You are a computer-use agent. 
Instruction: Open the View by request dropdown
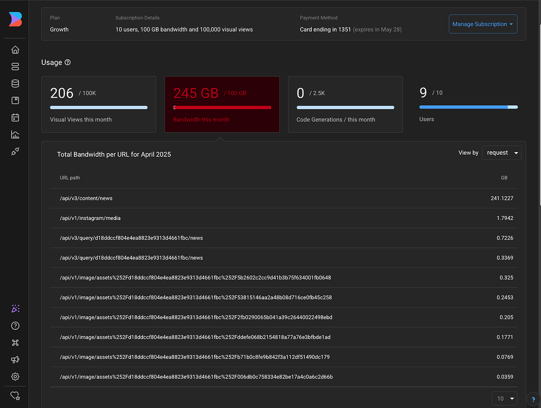click(x=501, y=153)
